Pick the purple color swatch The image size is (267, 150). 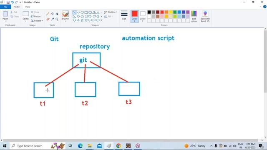pyautogui.click(x=188, y=12)
